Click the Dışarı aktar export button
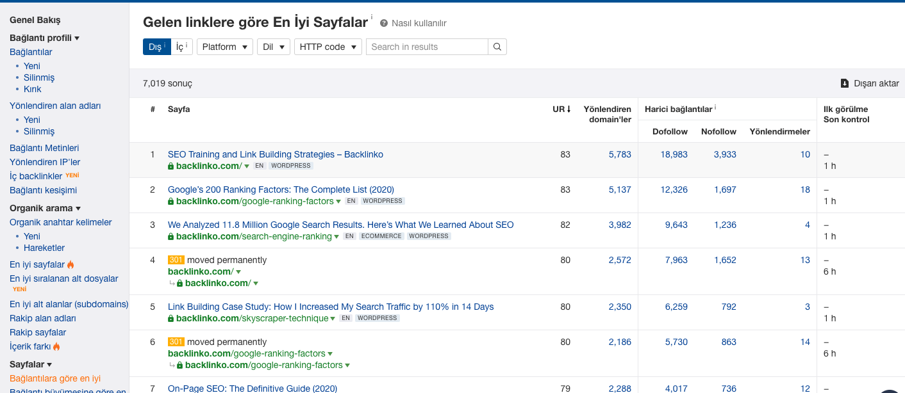Screen dimensions: 905x393 tap(870, 83)
